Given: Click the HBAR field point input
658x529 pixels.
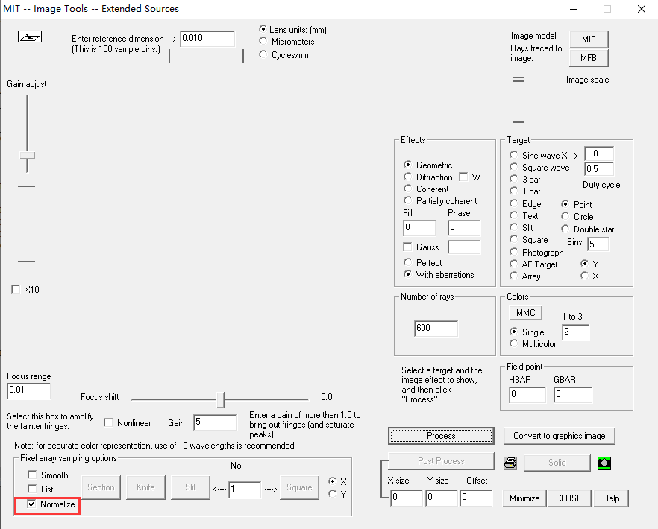Looking at the screenshot, I should (x=527, y=395).
